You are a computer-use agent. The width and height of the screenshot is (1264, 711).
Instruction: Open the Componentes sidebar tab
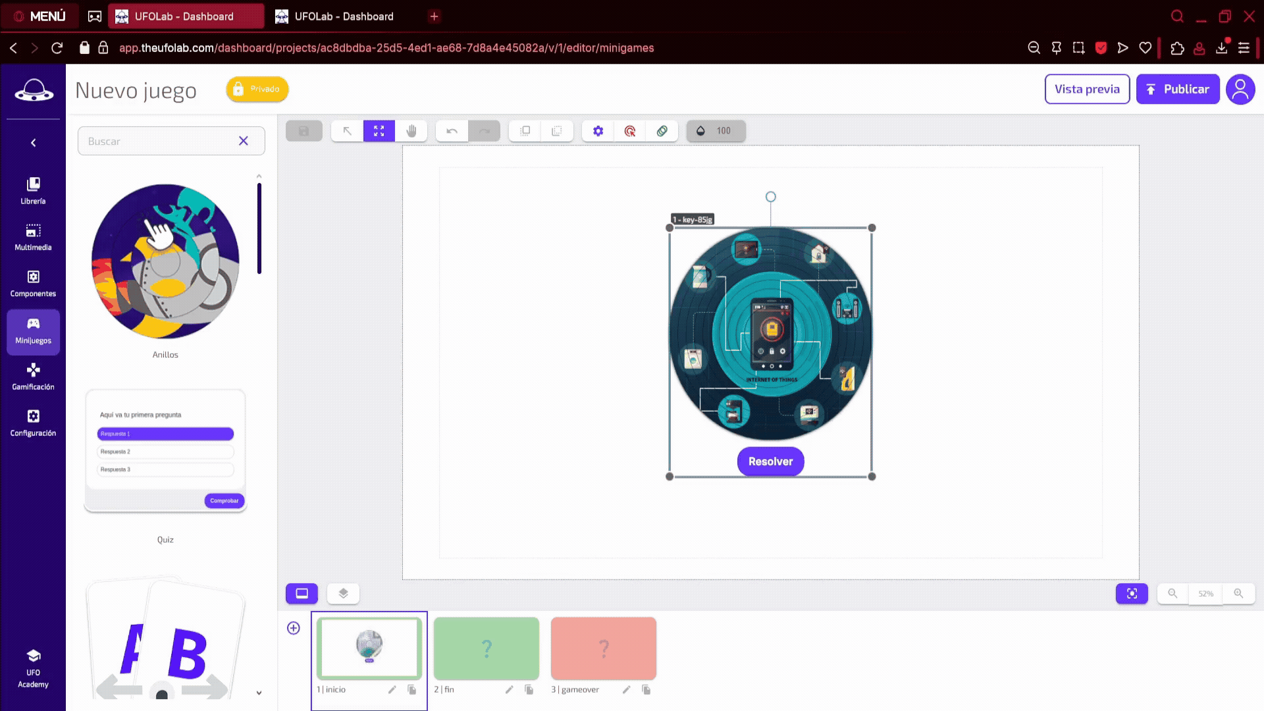(33, 284)
